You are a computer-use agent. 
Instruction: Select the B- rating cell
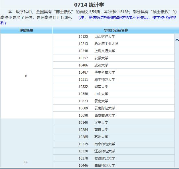click(26, 144)
